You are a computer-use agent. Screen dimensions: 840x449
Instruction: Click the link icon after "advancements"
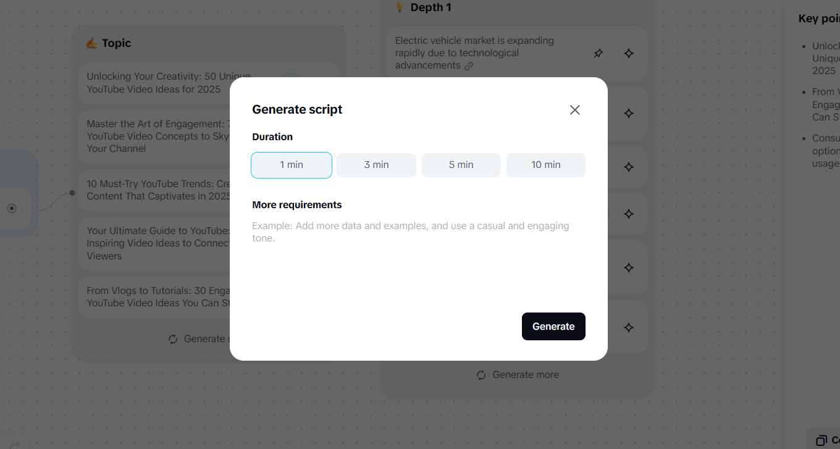coord(469,66)
